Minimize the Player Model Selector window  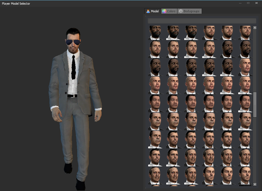click(x=240, y=3)
